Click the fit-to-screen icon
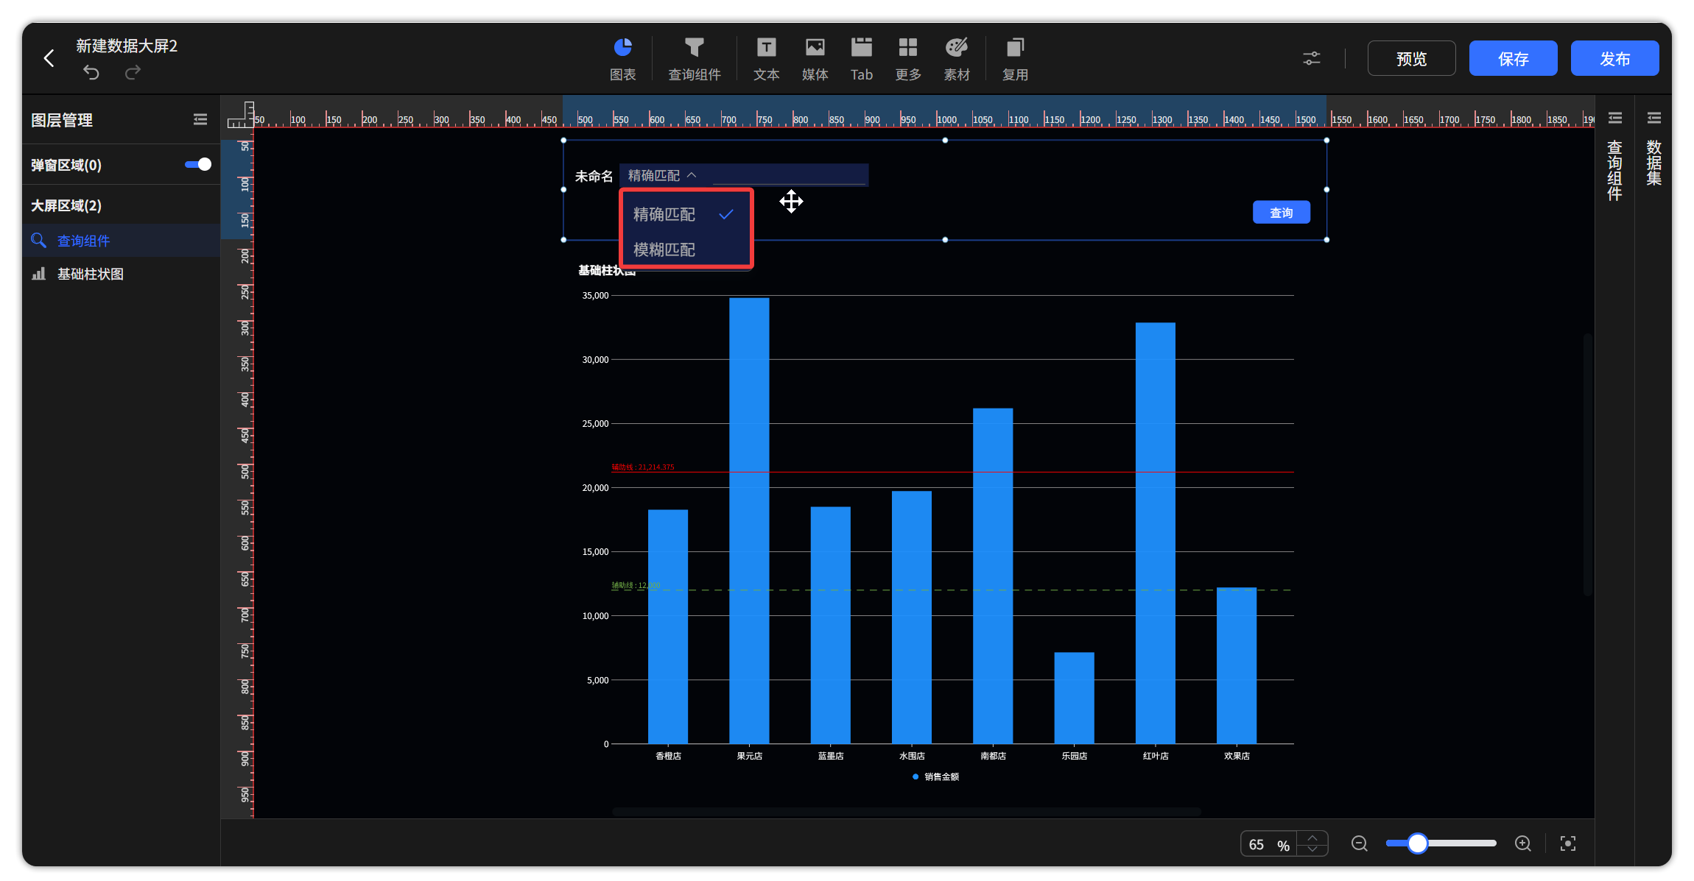 coord(1568,843)
